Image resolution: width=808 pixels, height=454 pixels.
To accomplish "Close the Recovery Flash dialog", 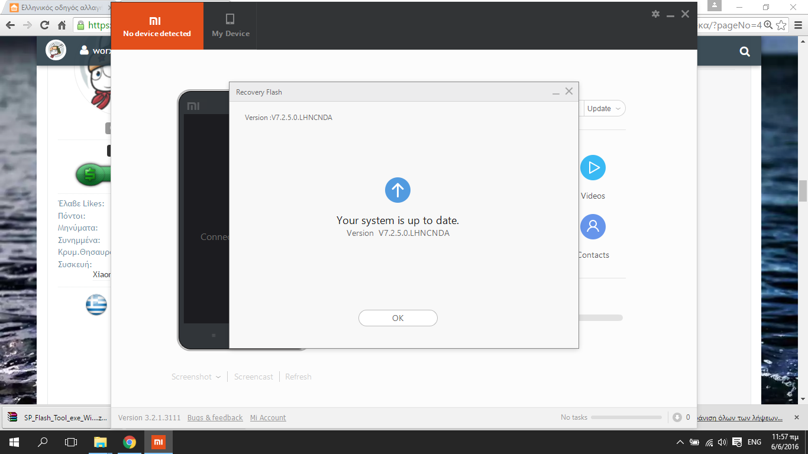I will coord(569,92).
